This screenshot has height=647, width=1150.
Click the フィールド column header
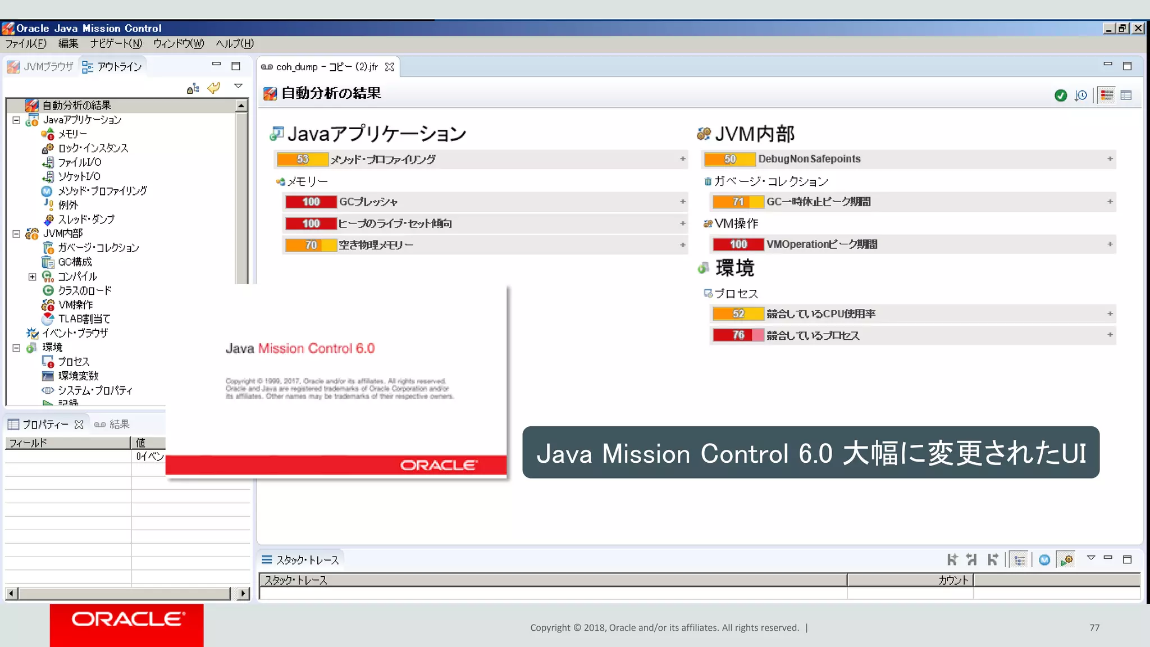pyautogui.click(x=68, y=443)
